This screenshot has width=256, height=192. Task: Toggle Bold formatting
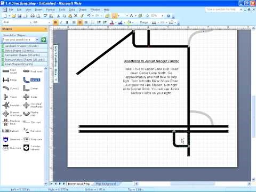pyautogui.click(x=55, y=22)
